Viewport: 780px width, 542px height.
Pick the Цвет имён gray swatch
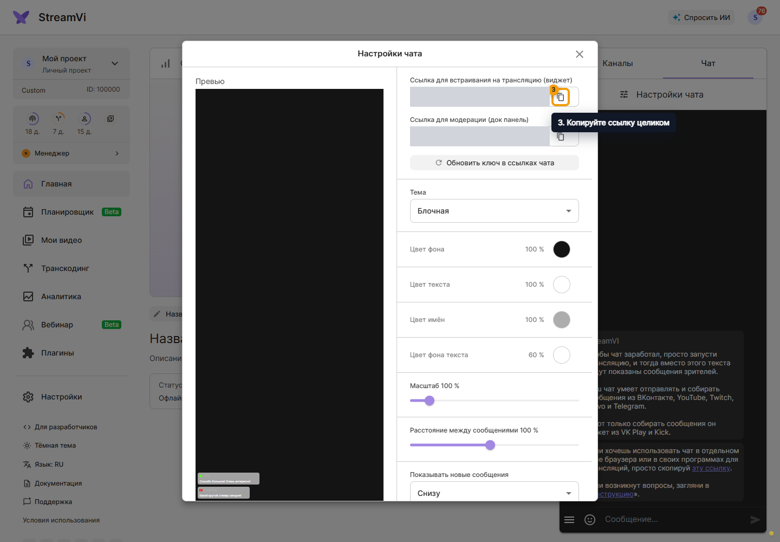[x=562, y=320]
